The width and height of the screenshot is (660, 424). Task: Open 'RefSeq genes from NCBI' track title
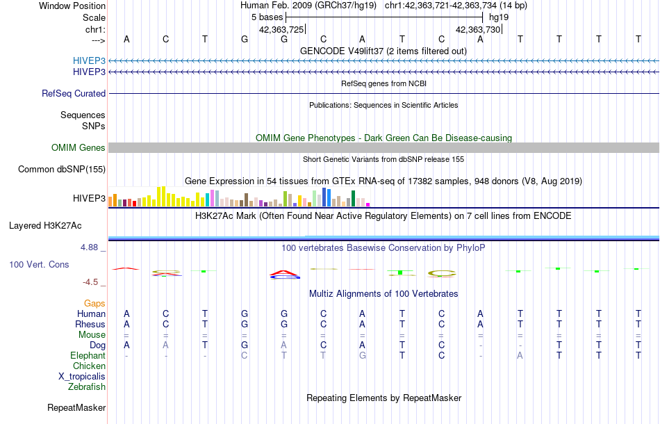pos(383,83)
